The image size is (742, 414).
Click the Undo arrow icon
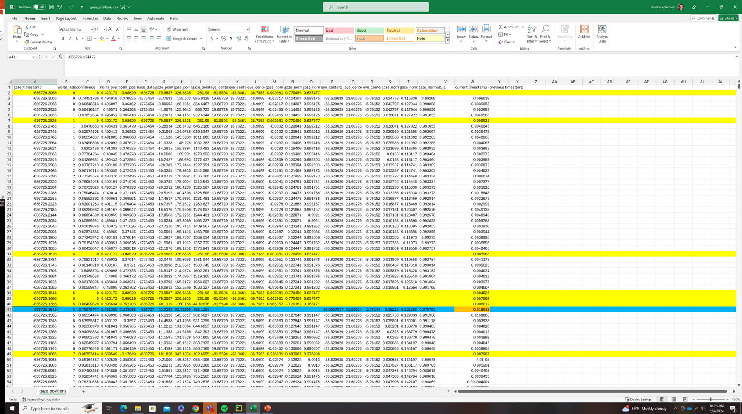59,7
